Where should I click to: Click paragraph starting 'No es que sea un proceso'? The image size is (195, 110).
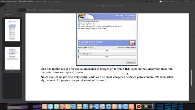[107, 79]
